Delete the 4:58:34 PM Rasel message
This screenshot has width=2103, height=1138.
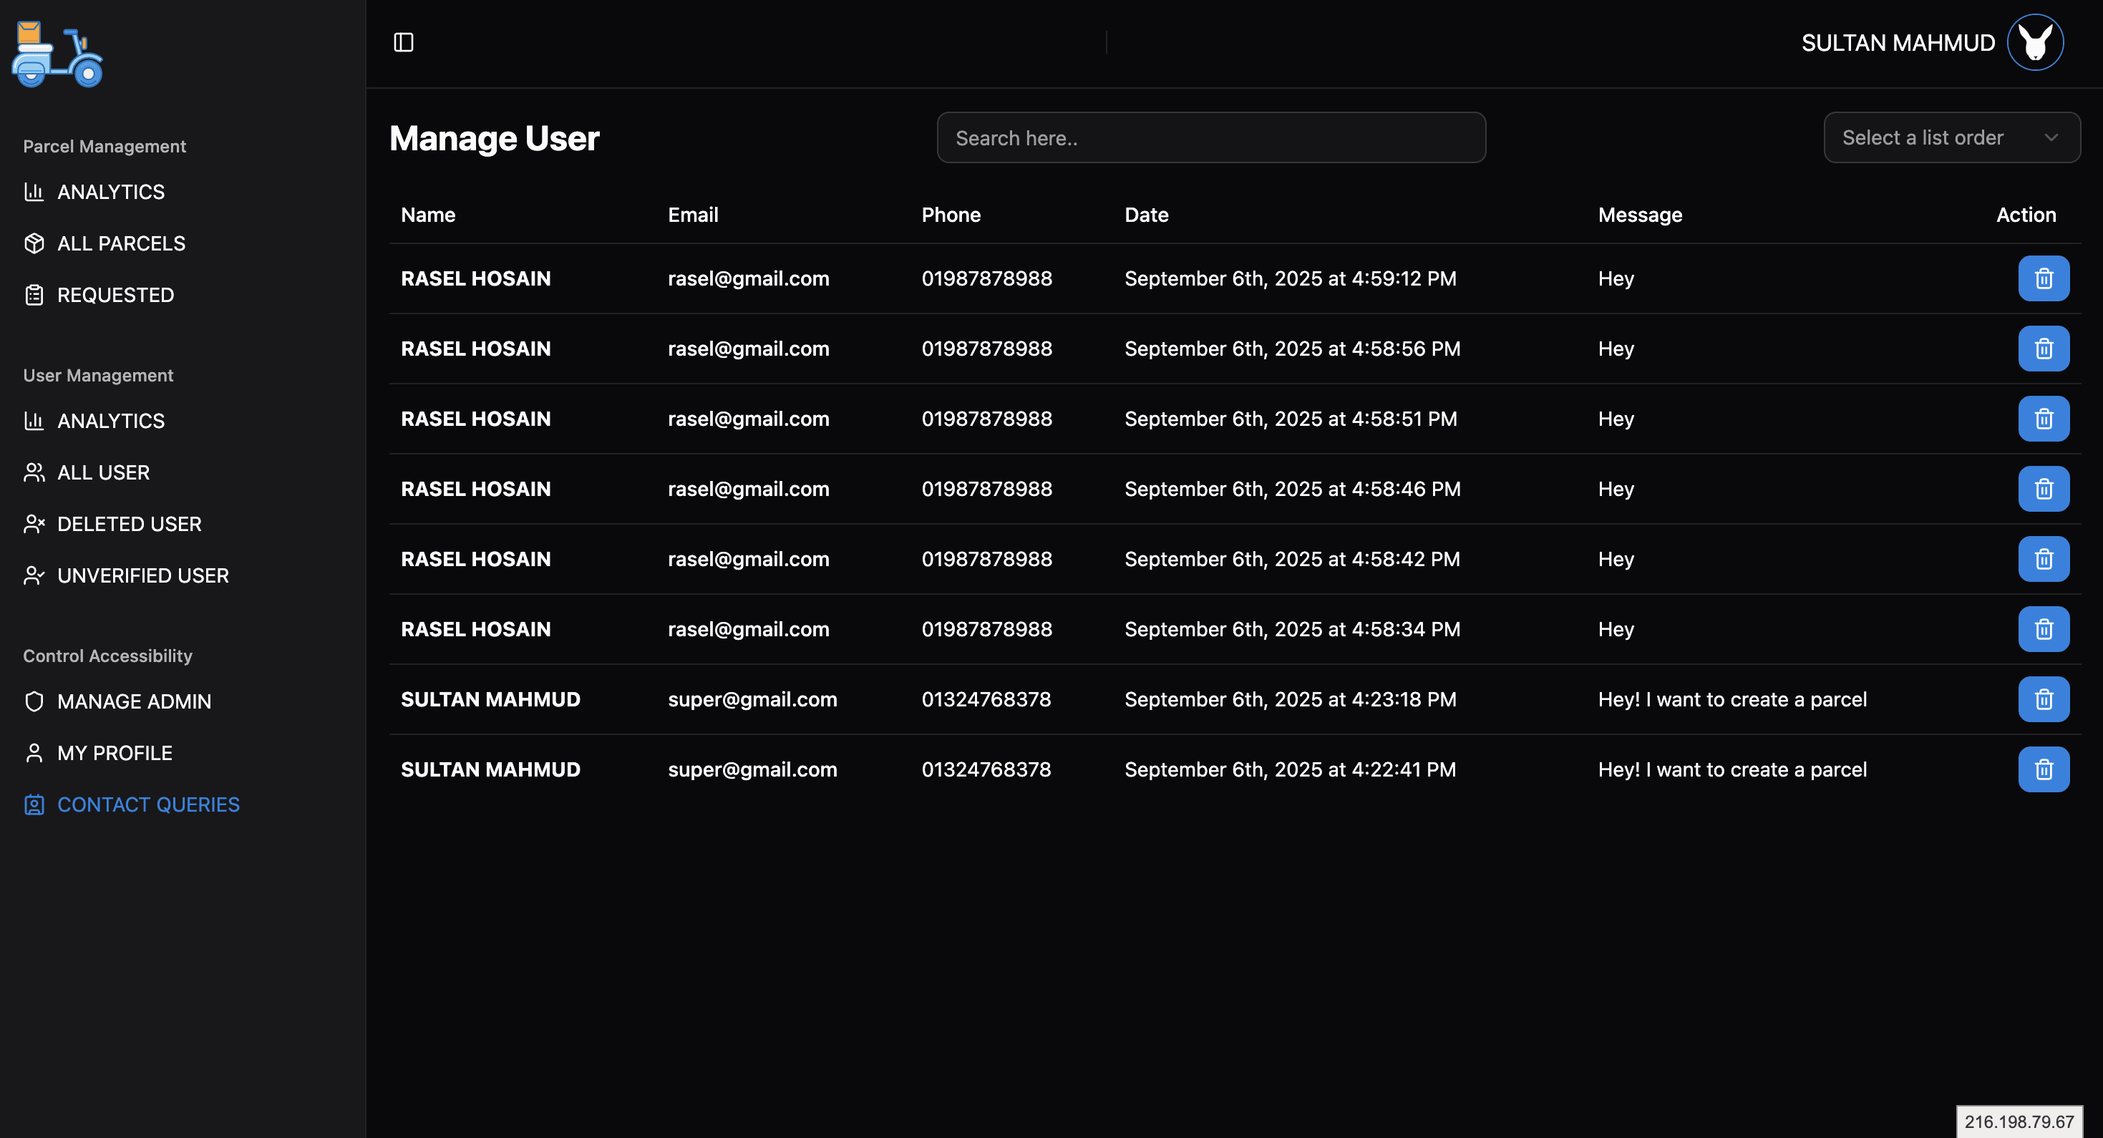[x=2043, y=629]
